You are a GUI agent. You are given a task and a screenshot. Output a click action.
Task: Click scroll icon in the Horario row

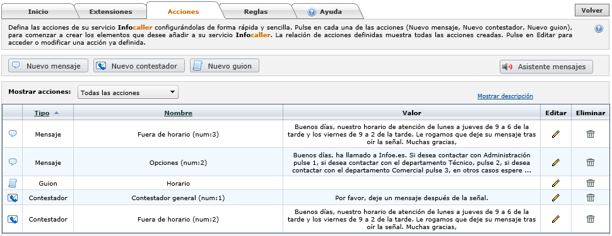12,183
